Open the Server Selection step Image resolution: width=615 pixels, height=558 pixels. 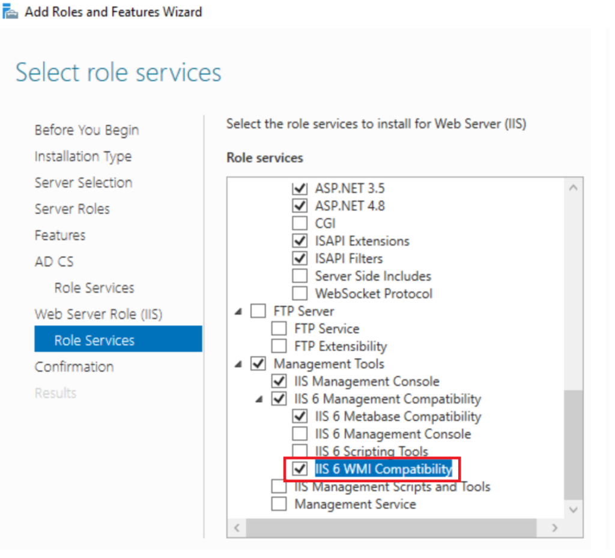click(84, 183)
